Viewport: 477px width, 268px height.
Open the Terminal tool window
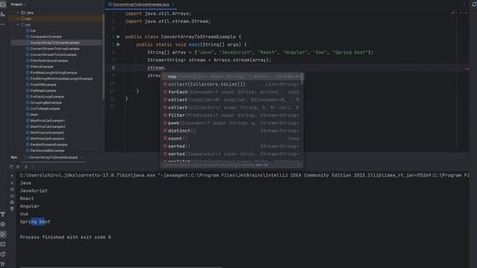pyautogui.click(x=3, y=244)
